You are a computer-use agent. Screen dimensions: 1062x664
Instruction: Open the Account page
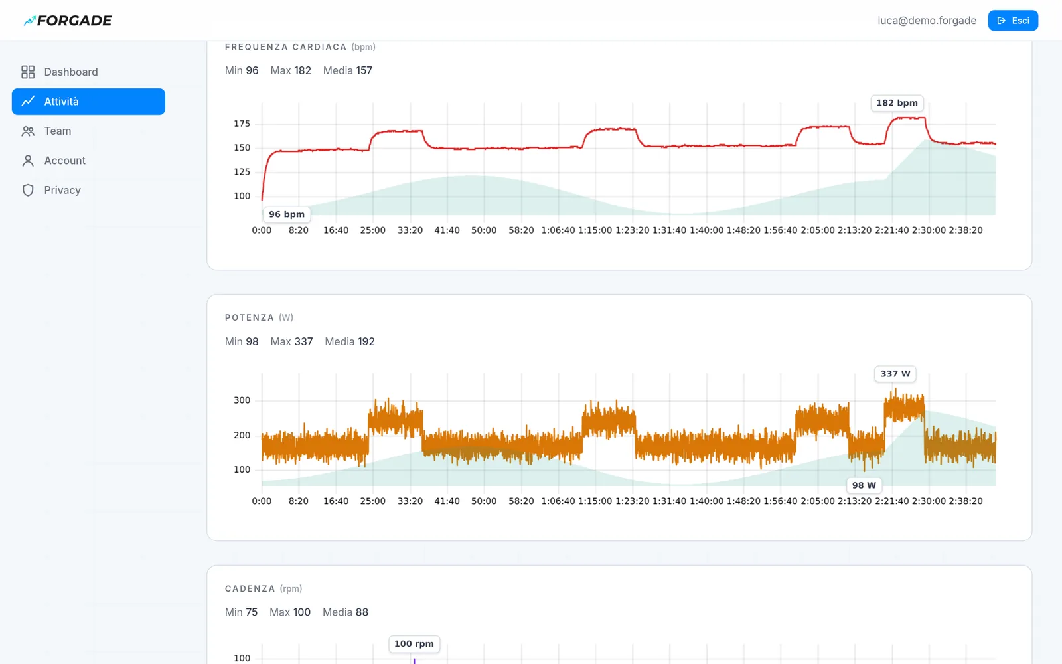88,161
